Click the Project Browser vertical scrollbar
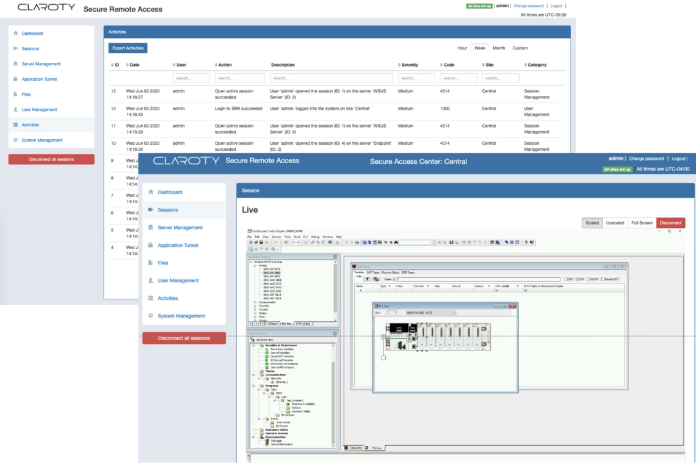This screenshot has width=696, height=463. (333, 395)
